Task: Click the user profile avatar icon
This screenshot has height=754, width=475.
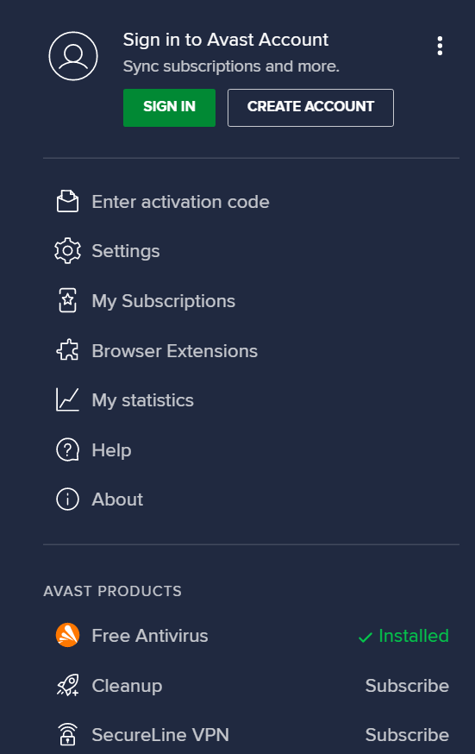Action: click(x=73, y=56)
